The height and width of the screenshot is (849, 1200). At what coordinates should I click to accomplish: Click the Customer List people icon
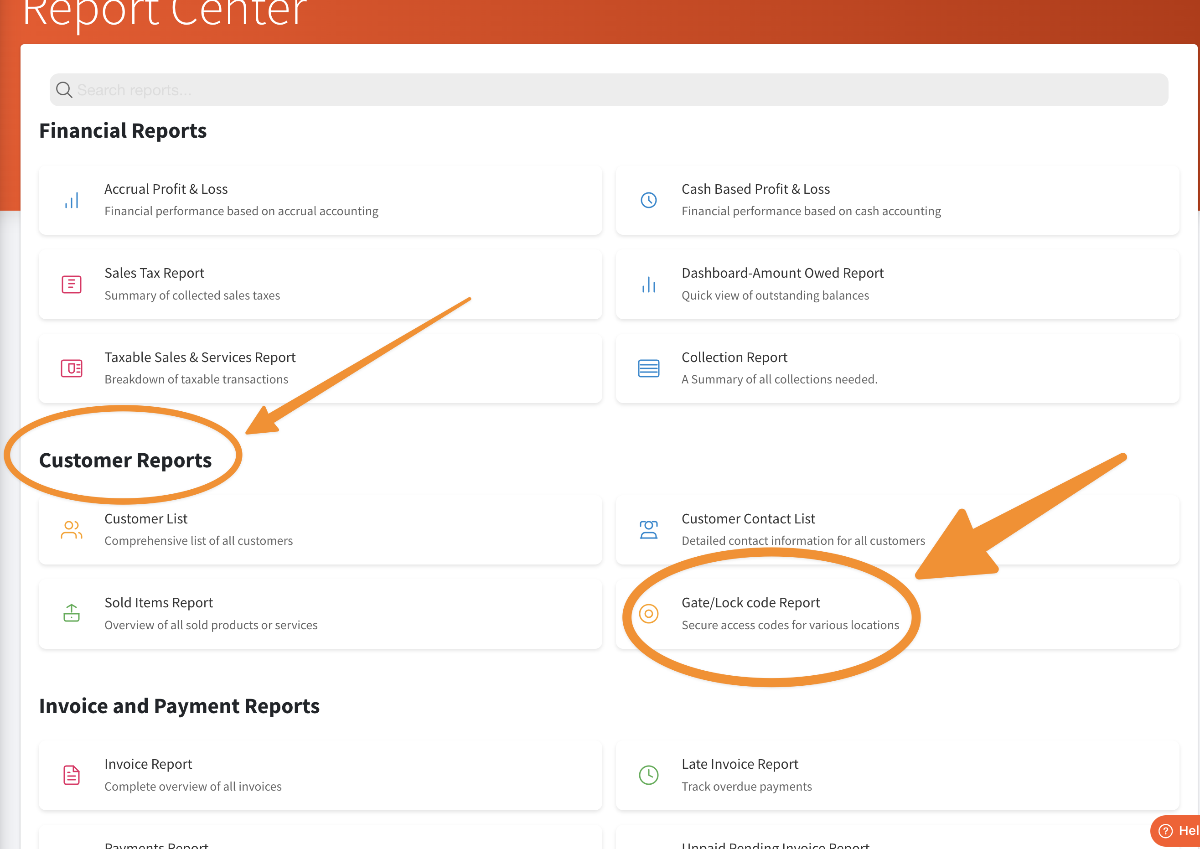(72, 529)
